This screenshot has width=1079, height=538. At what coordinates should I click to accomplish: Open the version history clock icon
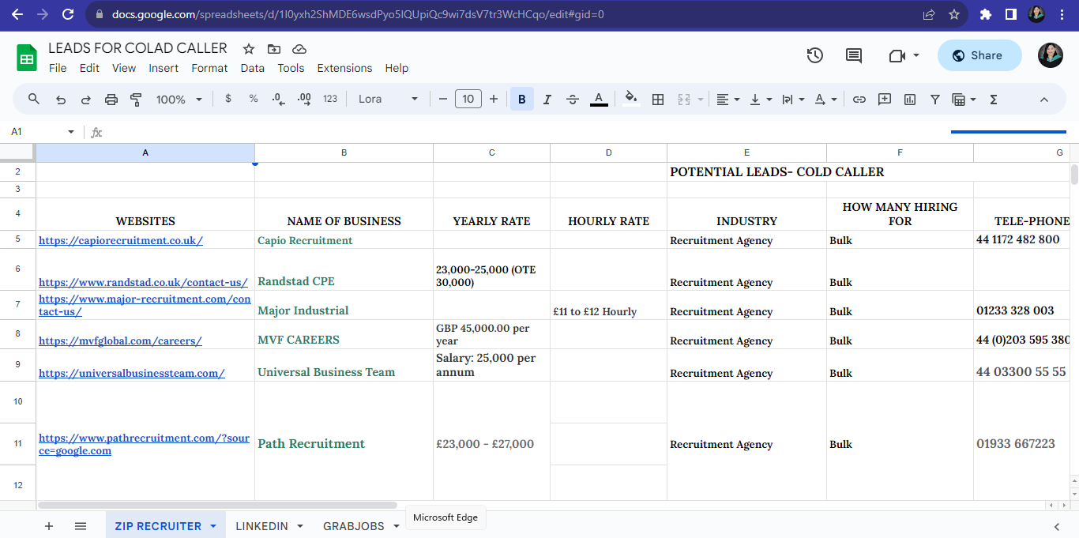815,55
